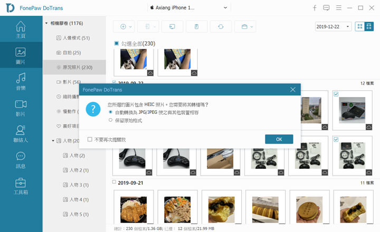The width and height of the screenshot is (380, 232).
Task: Click the 12 檔案 file count label
Action: pyautogui.click(x=367, y=83)
